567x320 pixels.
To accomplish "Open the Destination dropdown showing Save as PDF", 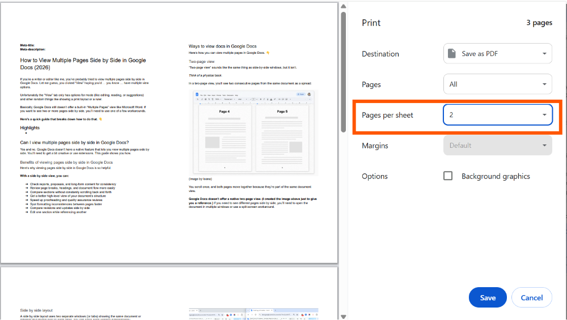I will pos(498,53).
